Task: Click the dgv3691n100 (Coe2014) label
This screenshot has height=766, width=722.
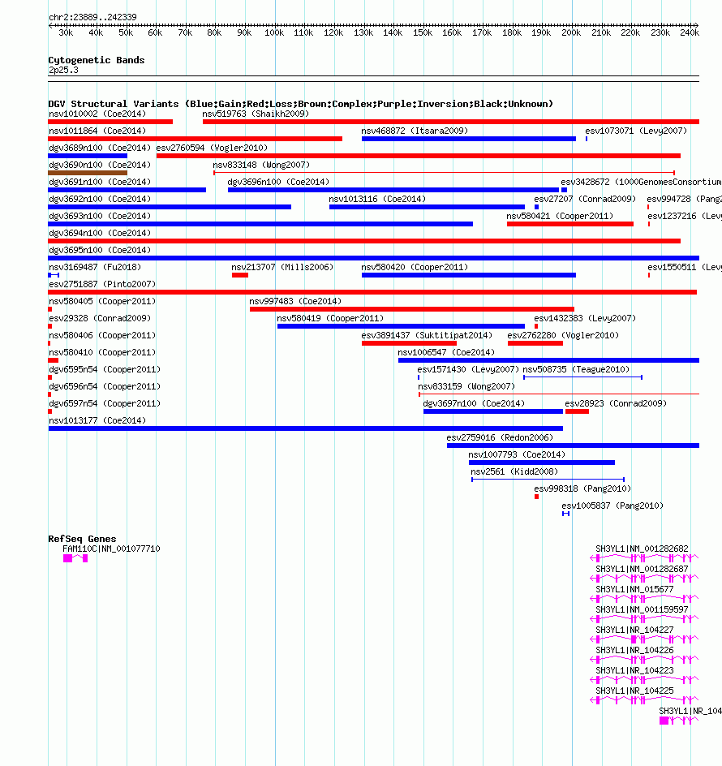Action: [100, 183]
